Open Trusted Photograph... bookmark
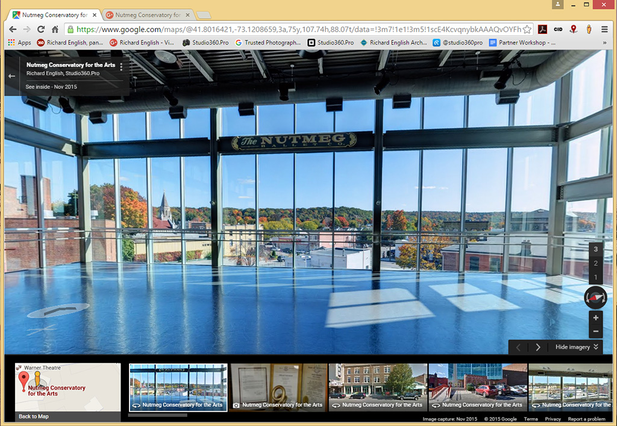 click(268, 43)
